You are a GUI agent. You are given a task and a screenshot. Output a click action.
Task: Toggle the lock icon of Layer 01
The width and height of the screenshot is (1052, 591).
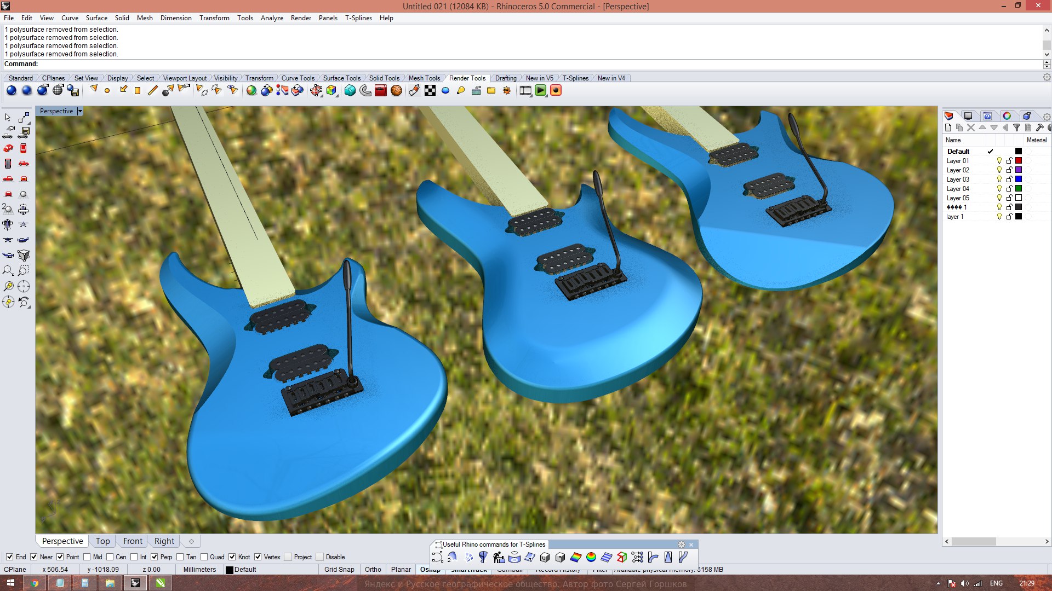(x=1009, y=161)
